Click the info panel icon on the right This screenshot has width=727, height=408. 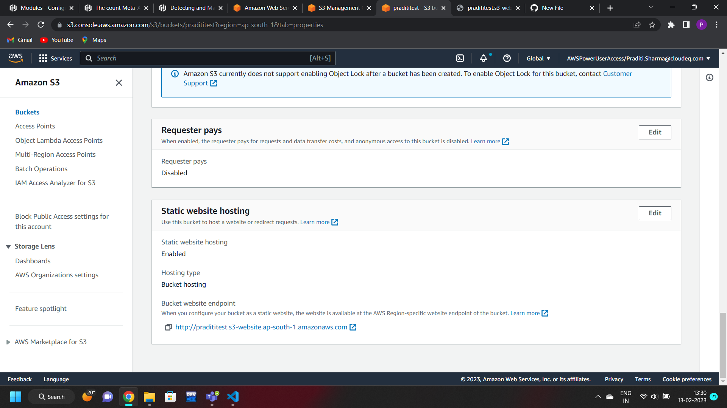click(x=710, y=77)
